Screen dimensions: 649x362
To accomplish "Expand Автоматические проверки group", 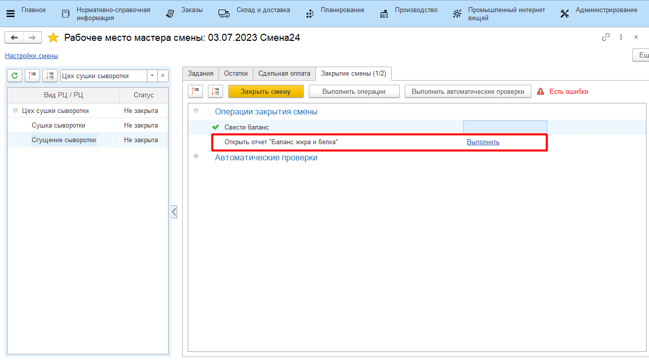I will click(196, 156).
